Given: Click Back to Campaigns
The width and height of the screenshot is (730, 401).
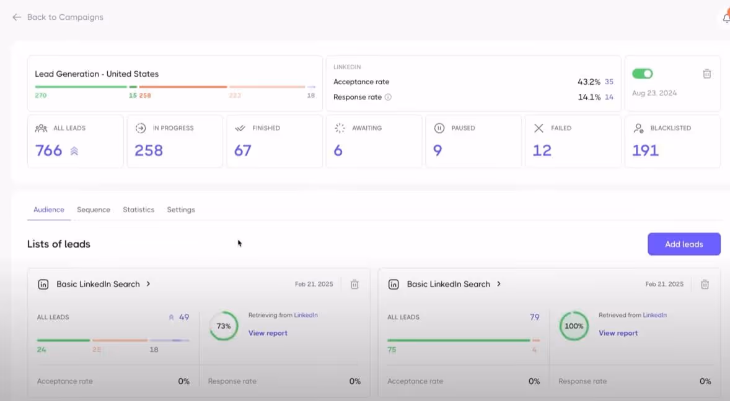Looking at the screenshot, I should point(56,17).
